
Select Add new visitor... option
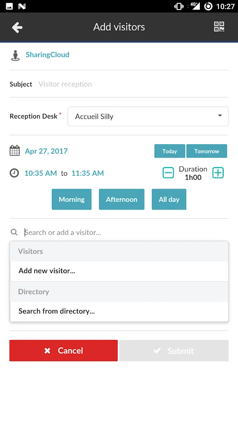point(119,271)
